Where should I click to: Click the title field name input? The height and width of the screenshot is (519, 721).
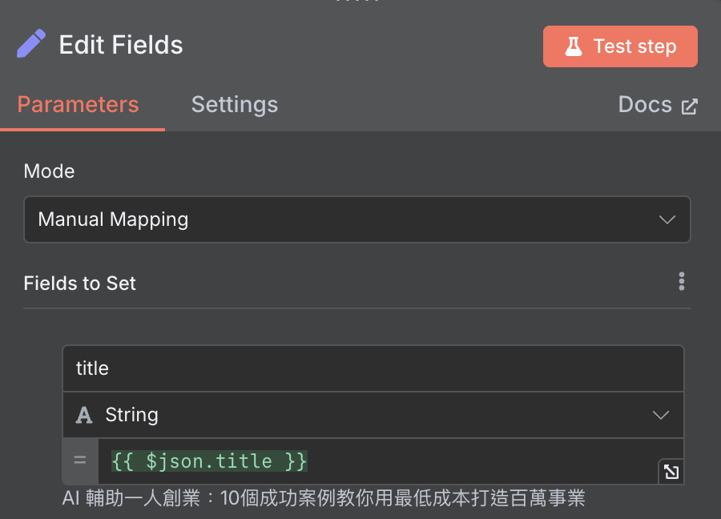tap(373, 368)
